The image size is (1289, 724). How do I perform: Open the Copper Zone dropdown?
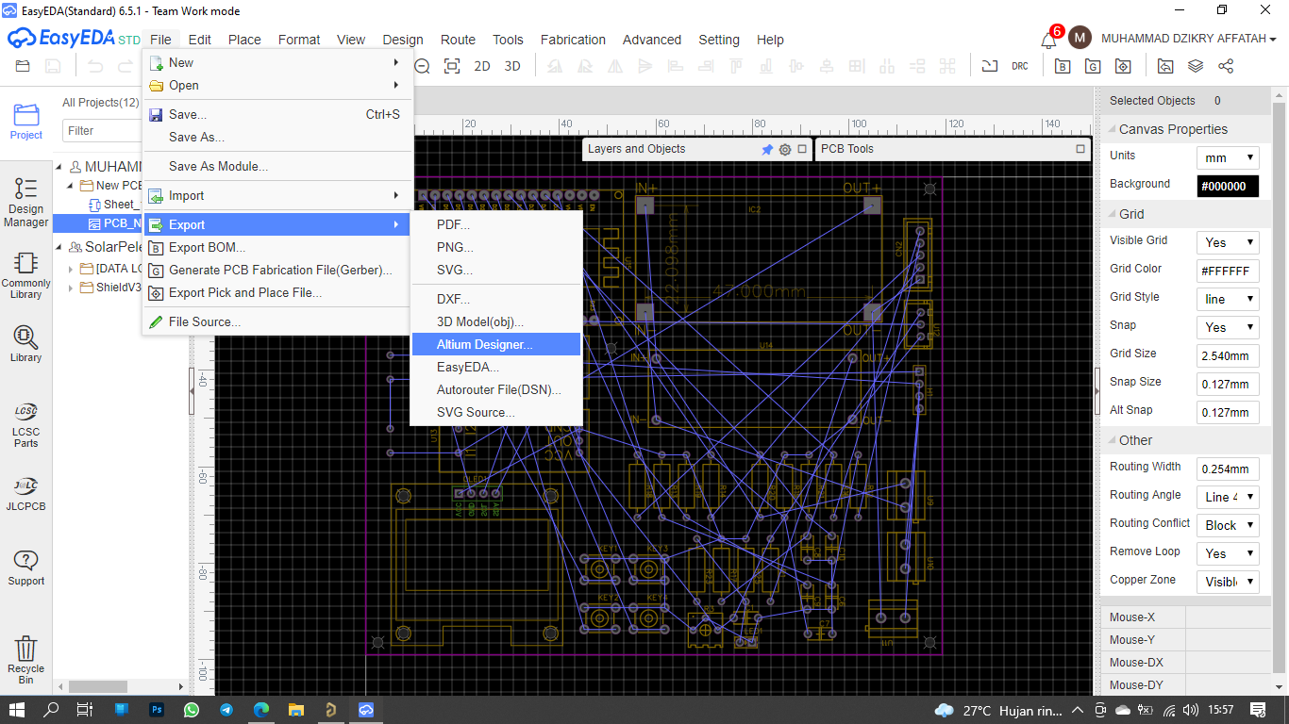pyautogui.click(x=1228, y=582)
